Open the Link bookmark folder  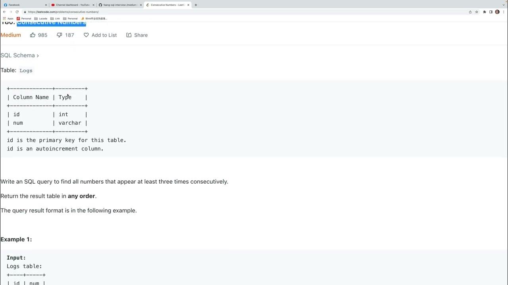tap(55, 19)
